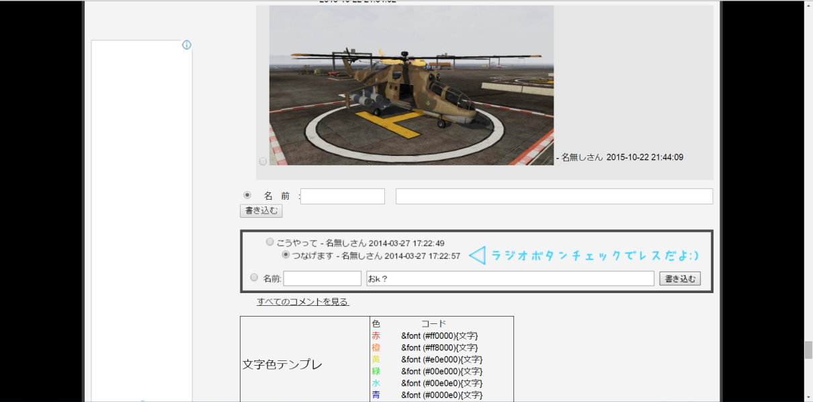Viewport: 813px width, 402px height.
Task: Select radio button left of 名前 above the bordered box
Action: tap(247, 195)
